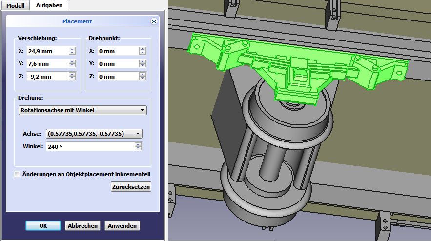
Task: Select the Aufgaben tab
Action: 49,5
